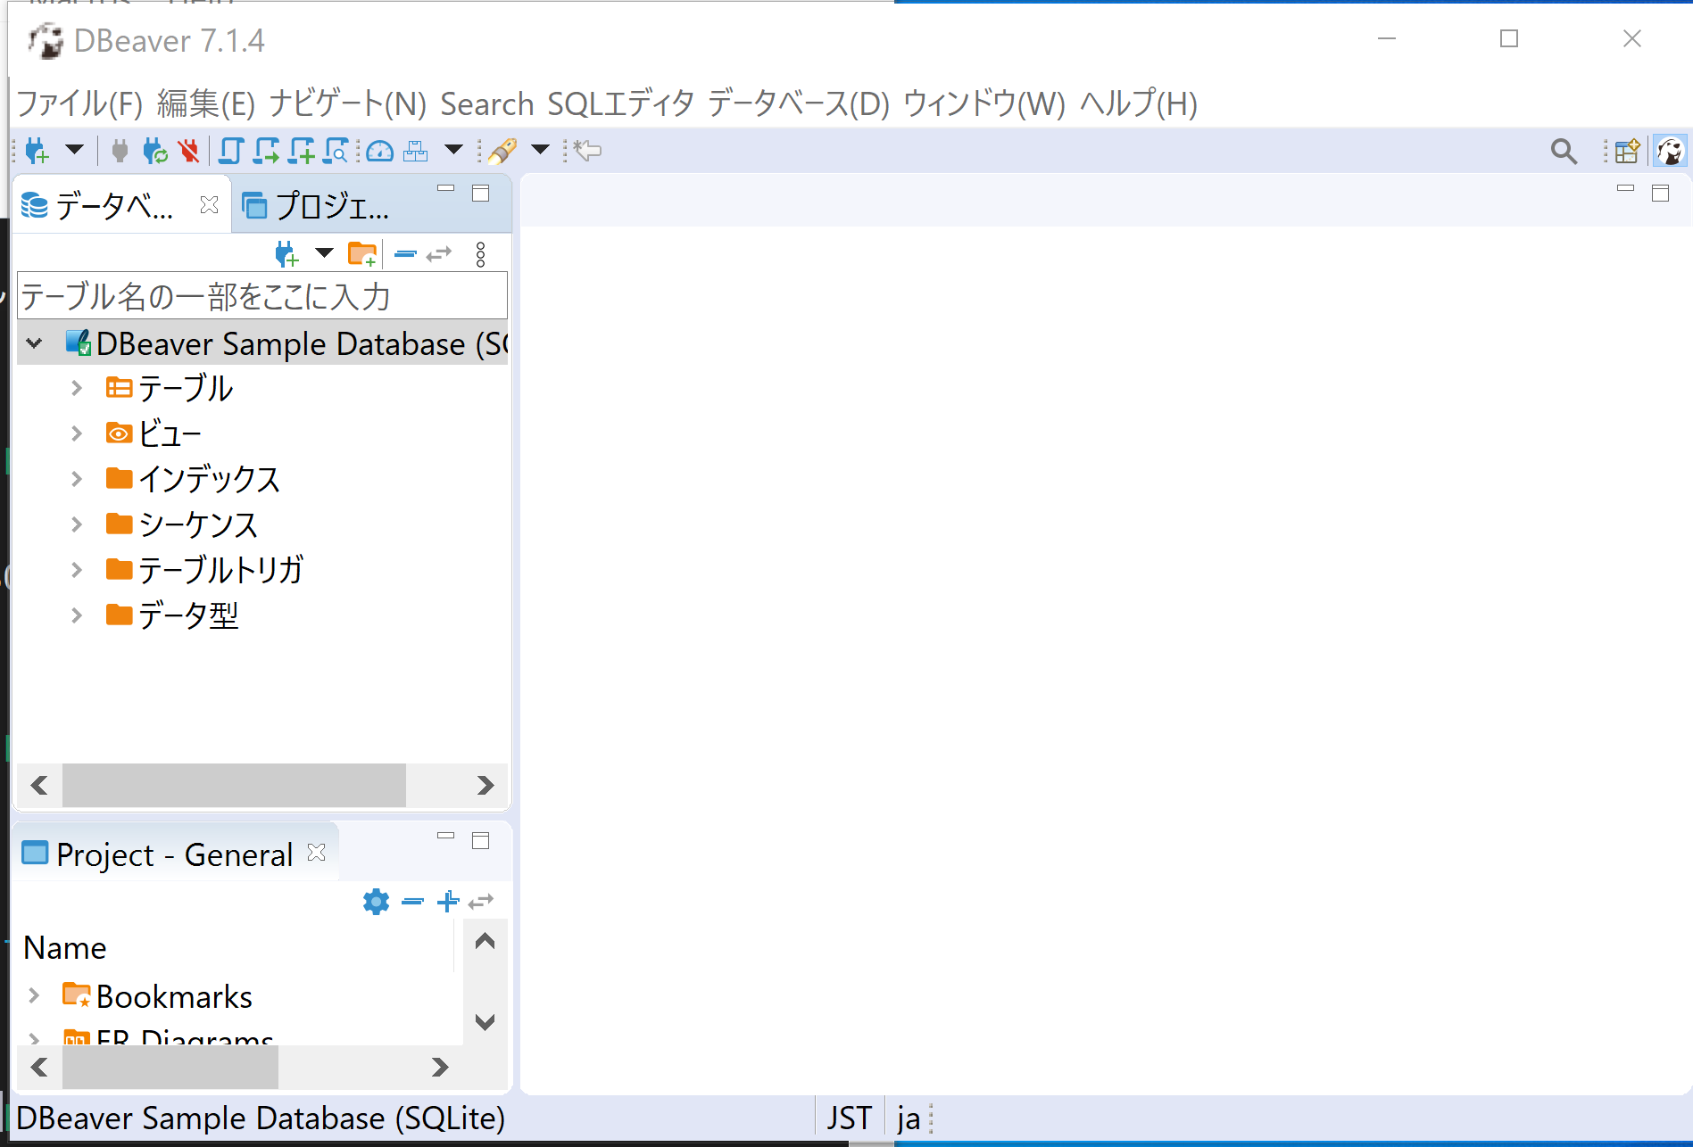Minimize the database navigator panel

tap(445, 189)
